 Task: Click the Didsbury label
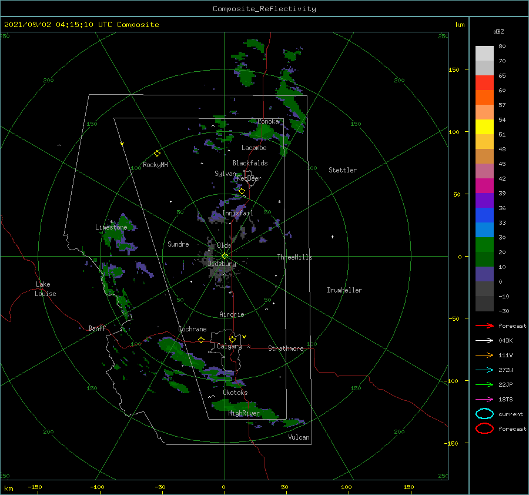pos(222,264)
